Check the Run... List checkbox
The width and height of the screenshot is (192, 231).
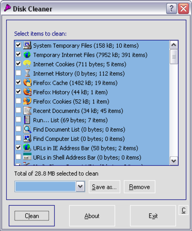[18, 120]
